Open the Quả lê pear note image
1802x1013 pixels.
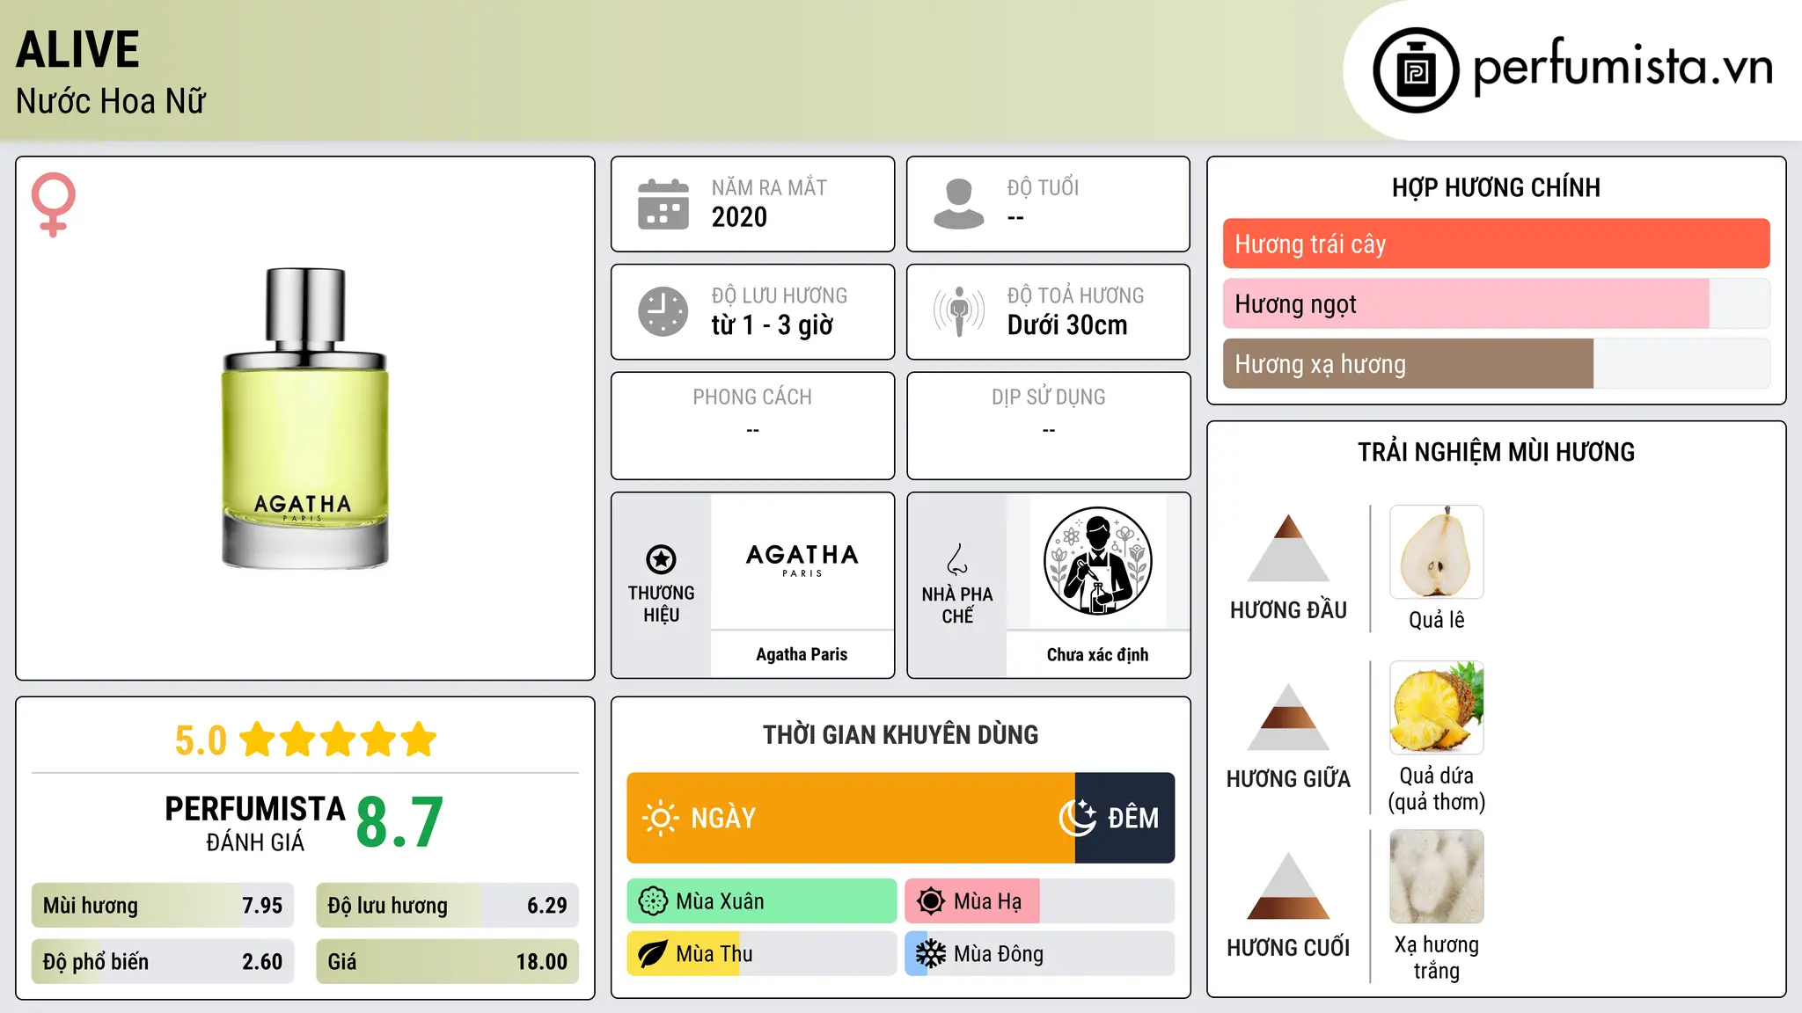[1436, 552]
